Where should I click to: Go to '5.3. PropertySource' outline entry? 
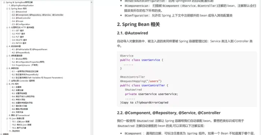click(x=25, y=65)
